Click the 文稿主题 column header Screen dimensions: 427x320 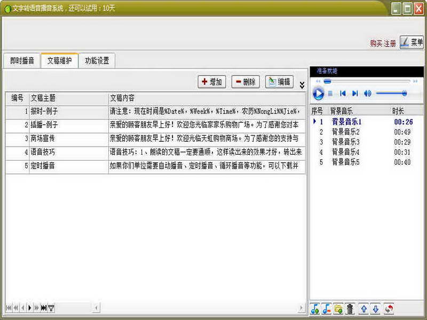(69, 98)
